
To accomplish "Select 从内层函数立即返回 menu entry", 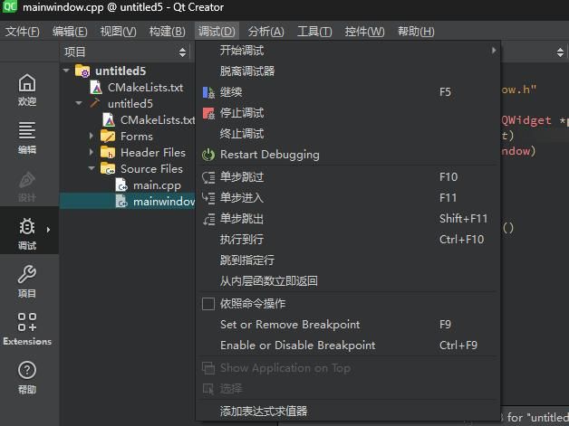I will [x=348, y=281].
